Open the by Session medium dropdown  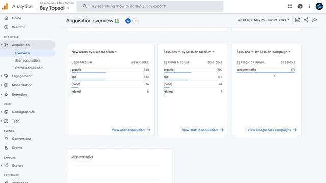(x=198, y=52)
